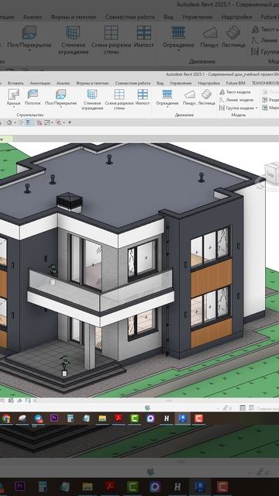Choose the Линия модели model line tool
The image size is (279, 496).
click(236, 100)
